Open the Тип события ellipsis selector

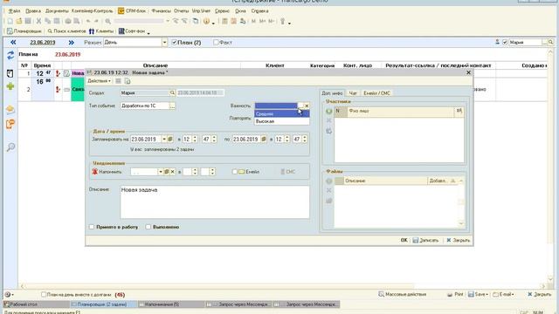click(172, 106)
